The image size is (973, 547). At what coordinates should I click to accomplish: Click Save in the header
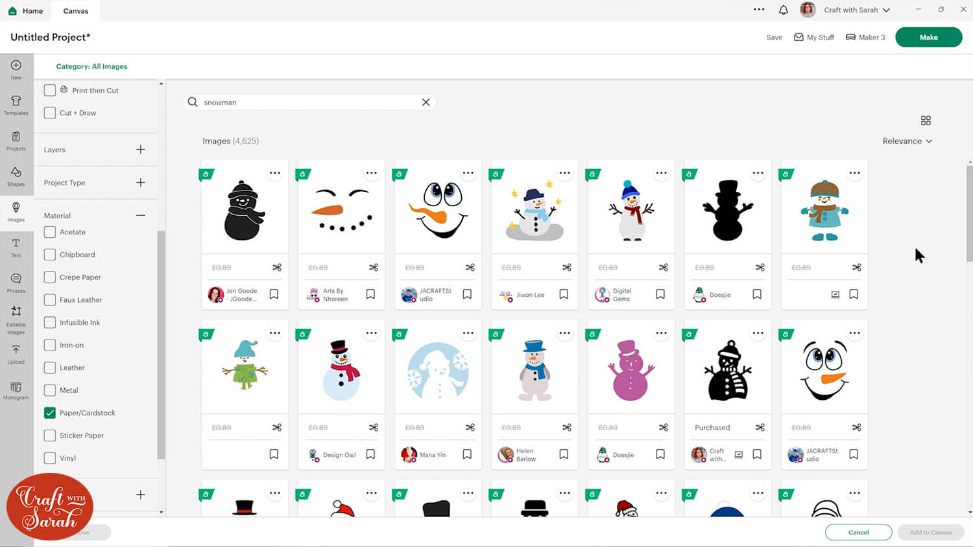tap(774, 38)
